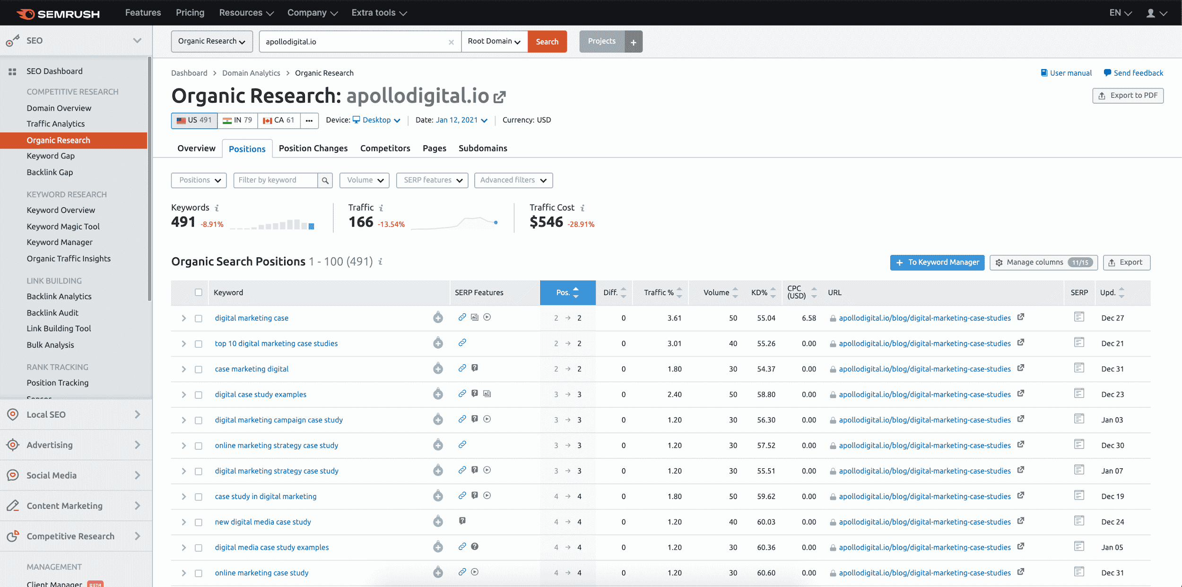Click the orange Search button
Viewport: 1182px width, 587px height.
[547, 42]
